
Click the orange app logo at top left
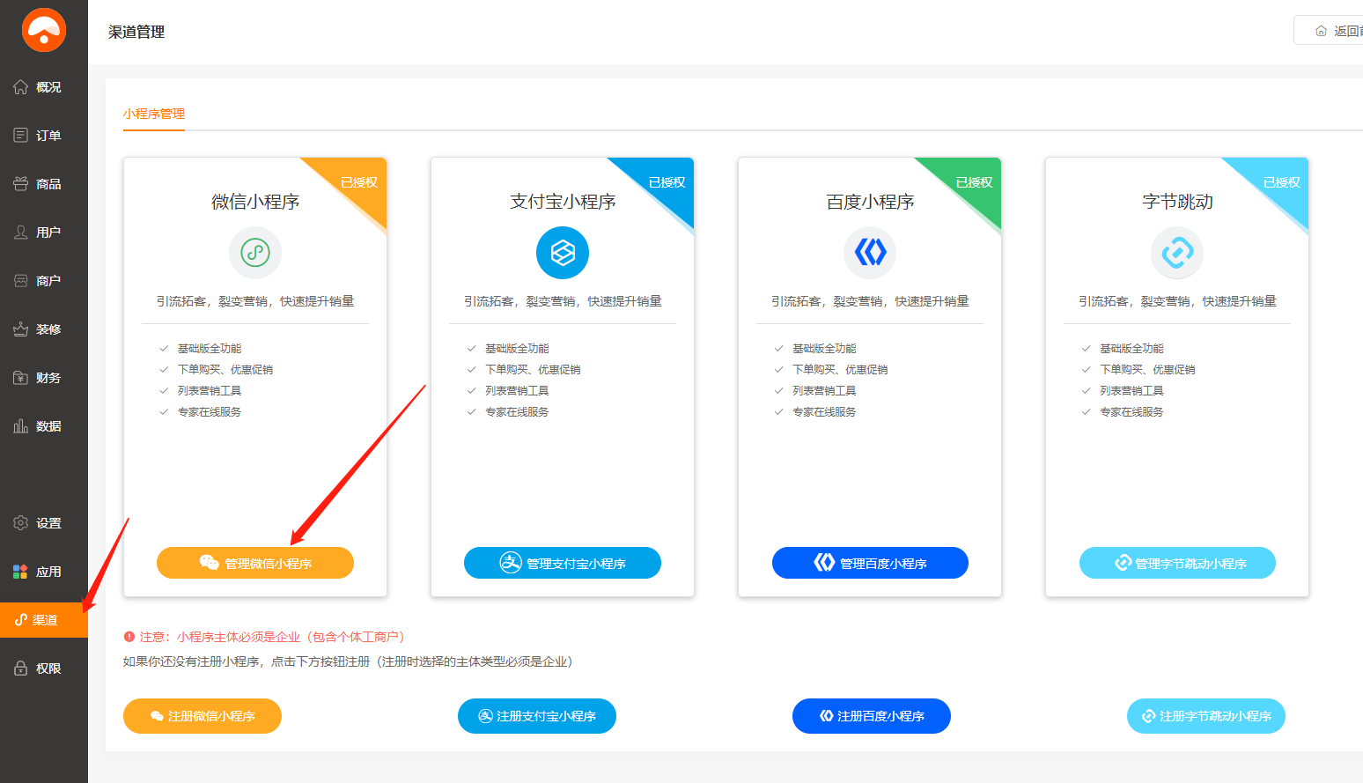44,30
